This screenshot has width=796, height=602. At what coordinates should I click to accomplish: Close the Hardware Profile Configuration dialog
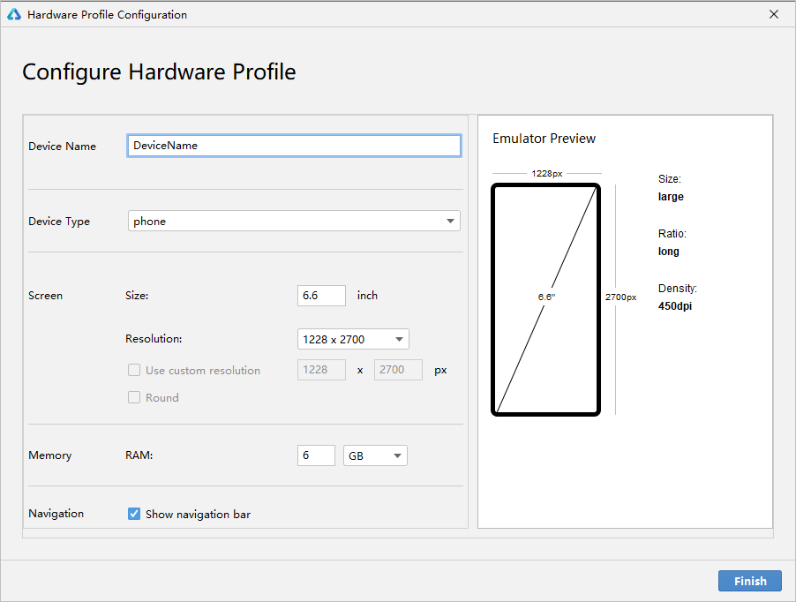coord(774,14)
